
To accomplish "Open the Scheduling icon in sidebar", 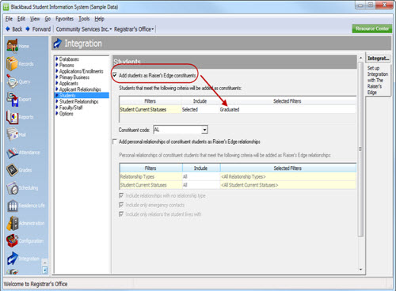I will pyautogui.click(x=13, y=187).
